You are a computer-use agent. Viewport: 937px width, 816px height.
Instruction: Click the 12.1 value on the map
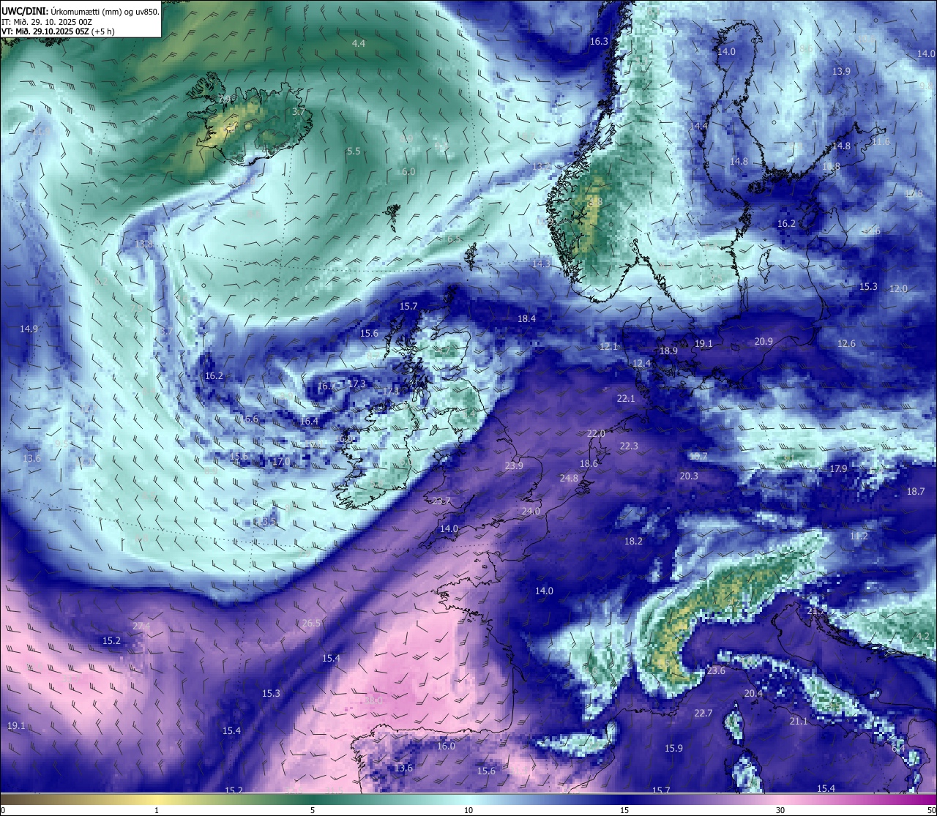(609, 347)
